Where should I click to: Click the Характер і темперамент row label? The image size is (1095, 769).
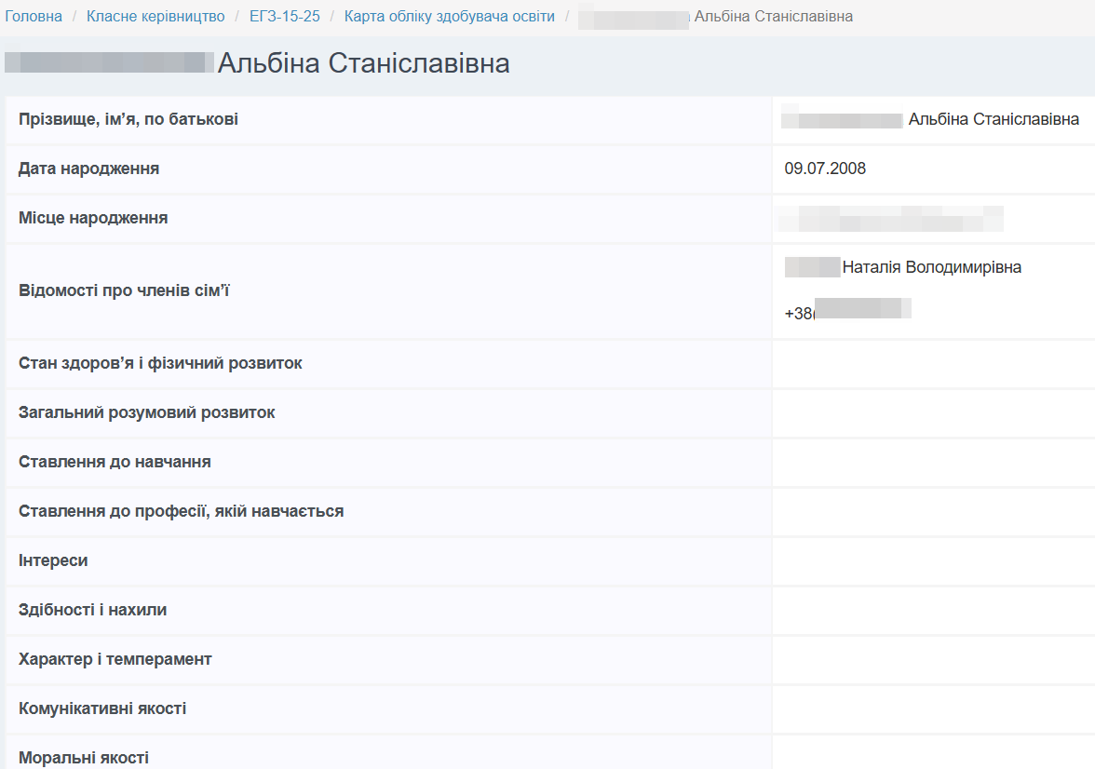pos(115,659)
